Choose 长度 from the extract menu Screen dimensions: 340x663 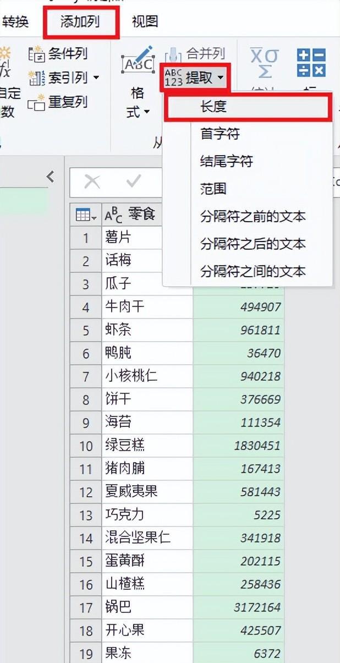248,107
